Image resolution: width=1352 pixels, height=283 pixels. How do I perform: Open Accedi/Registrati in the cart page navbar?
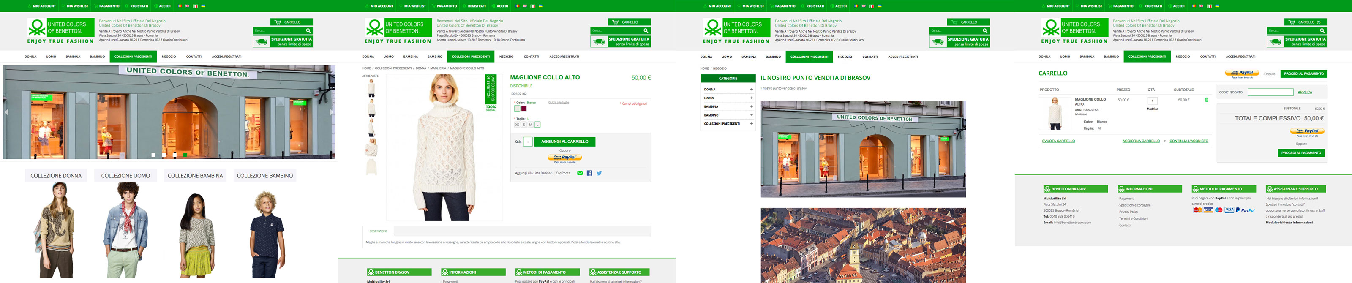pyautogui.click(x=1241, y=57)
